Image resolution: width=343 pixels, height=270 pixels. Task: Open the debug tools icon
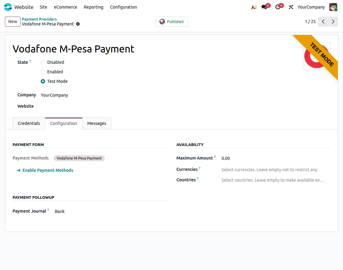point(291,7)
